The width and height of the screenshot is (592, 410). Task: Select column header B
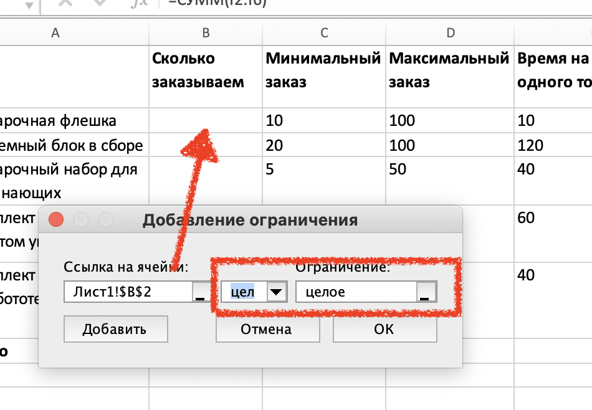(206, 32)
